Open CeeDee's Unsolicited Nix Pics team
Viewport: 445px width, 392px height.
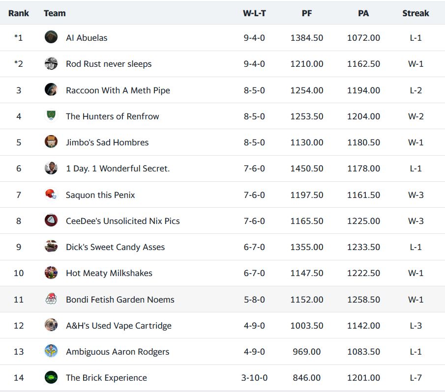[x=122, y=221]
